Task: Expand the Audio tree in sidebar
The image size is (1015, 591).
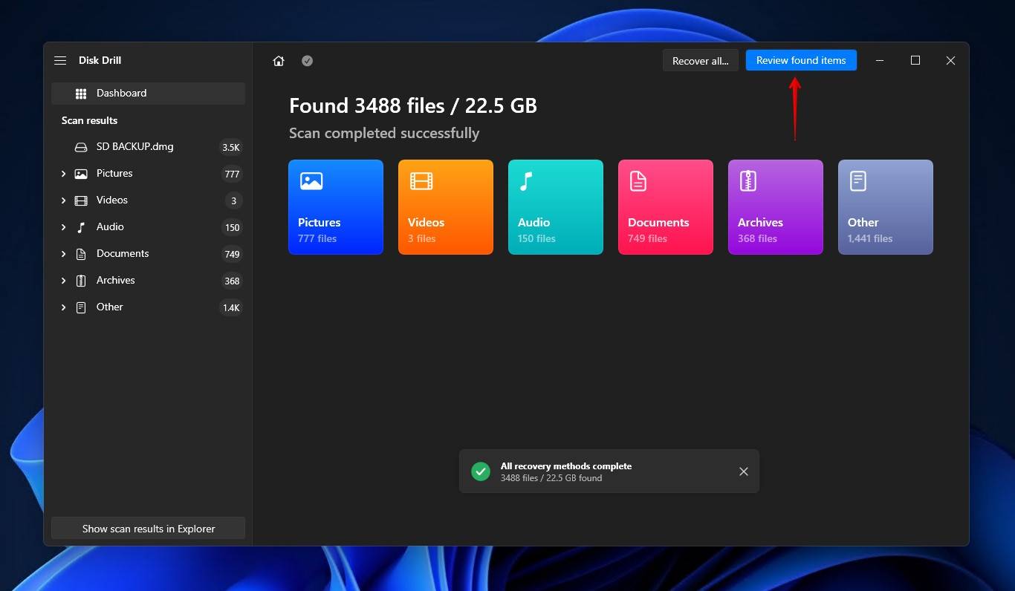Action: (x=64, y=227)
